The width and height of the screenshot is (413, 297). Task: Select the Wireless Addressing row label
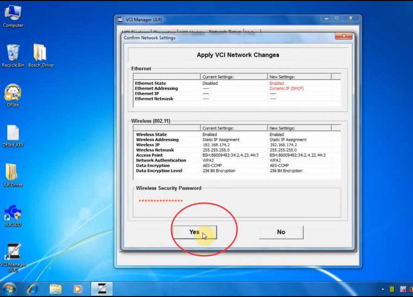pyautogui.click(x=157, y=140)
